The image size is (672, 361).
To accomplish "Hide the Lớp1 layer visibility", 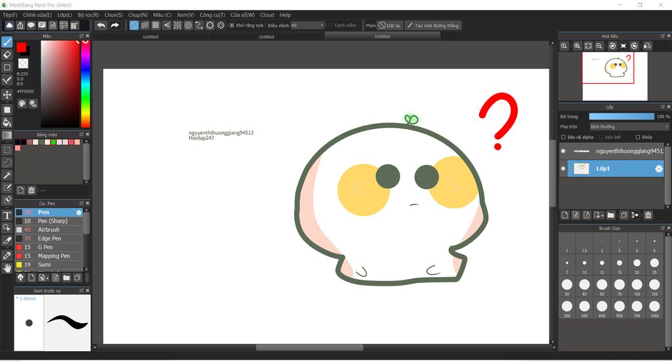I will click(x=563, y=168).
